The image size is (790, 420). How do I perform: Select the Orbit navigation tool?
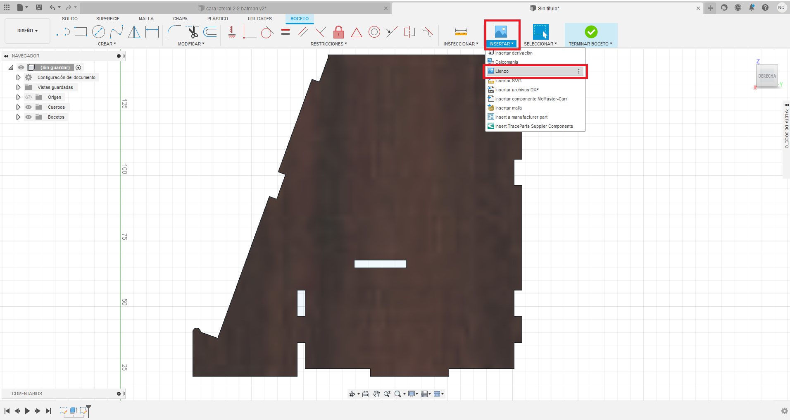(x=352, y=394)
